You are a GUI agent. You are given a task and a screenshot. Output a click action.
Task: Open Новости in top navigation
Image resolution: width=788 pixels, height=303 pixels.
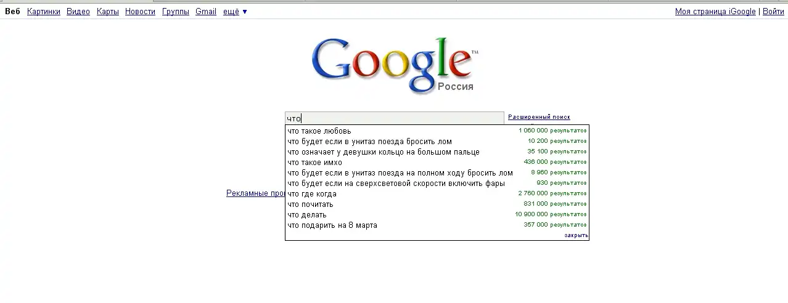(140, 12)
